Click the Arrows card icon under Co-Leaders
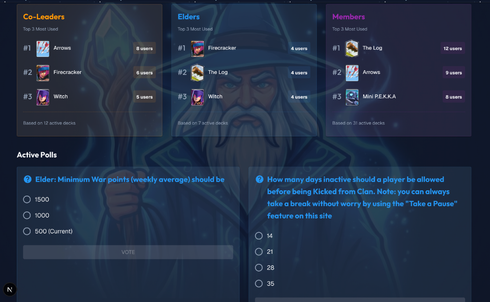Viewport: 490px width, 302px height. pos(43,49)
